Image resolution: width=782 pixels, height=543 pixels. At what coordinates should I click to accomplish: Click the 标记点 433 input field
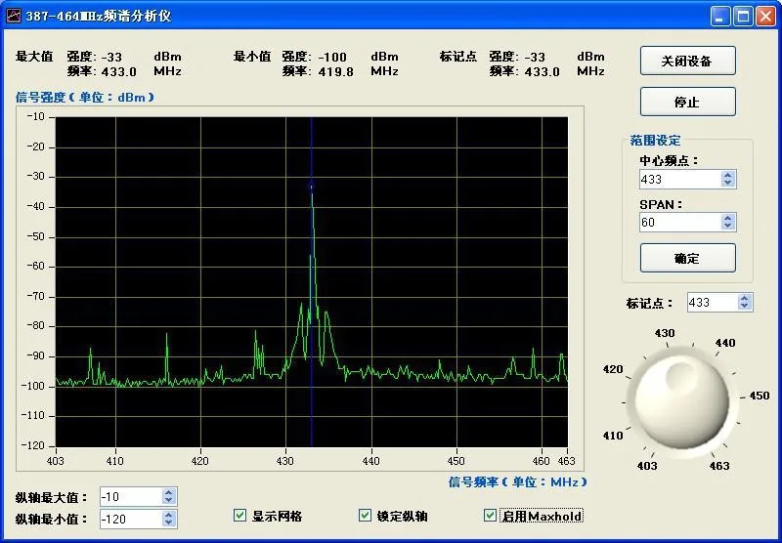coord(713,303)
